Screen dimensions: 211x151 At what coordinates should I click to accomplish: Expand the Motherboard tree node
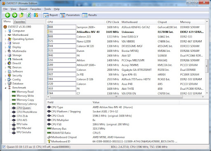(5, 35)
